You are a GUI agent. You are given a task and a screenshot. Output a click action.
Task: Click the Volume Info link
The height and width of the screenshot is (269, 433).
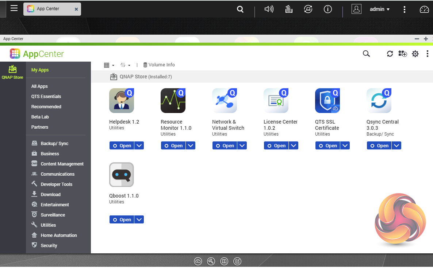(159, 65)
